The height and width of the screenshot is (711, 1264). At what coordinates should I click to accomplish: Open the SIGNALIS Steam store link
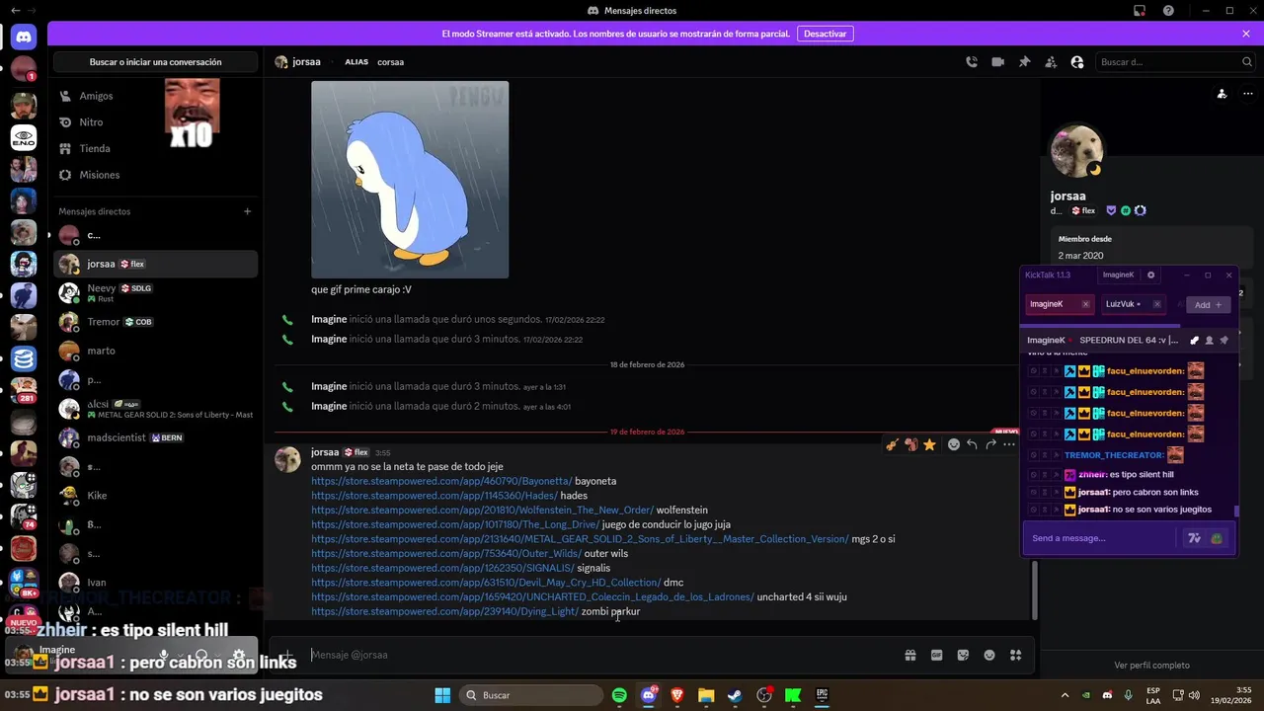click(x=442, y=568)
